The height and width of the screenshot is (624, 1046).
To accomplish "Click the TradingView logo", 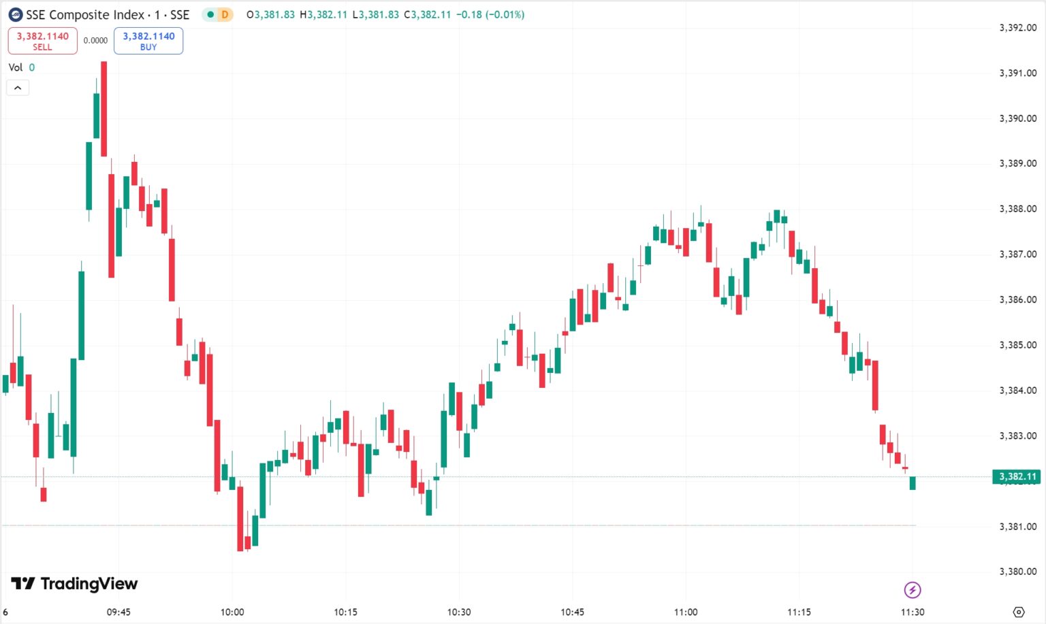I will point(74,583).
